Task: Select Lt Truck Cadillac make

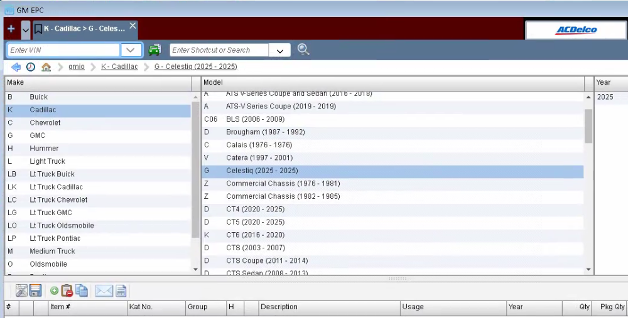Action: (98, 187)
